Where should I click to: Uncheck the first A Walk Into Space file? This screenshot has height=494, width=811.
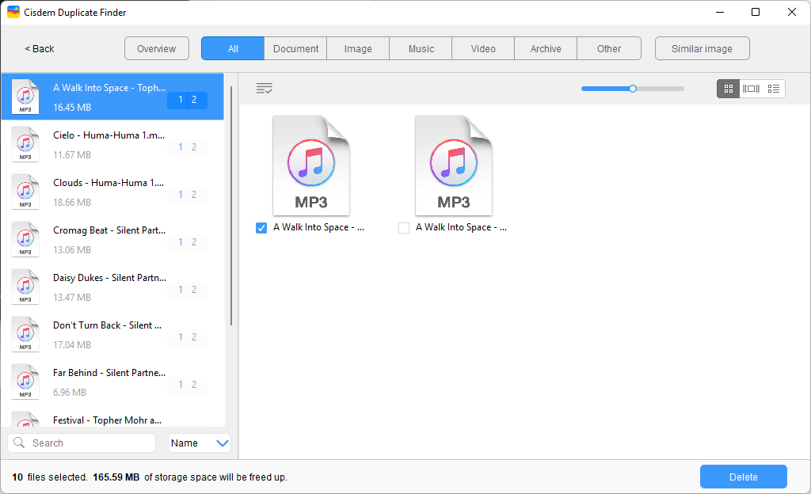261,228
